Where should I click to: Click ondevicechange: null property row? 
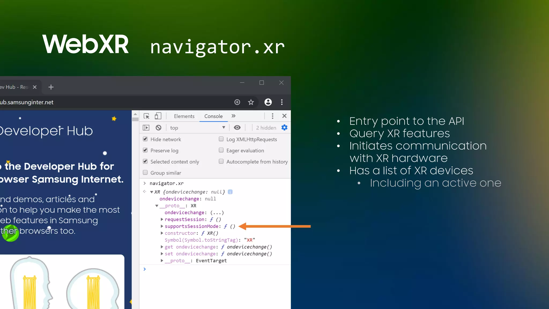pyautogui.click(x=188, y=199)
